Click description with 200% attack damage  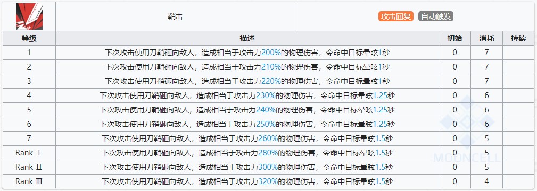(247, 53)
